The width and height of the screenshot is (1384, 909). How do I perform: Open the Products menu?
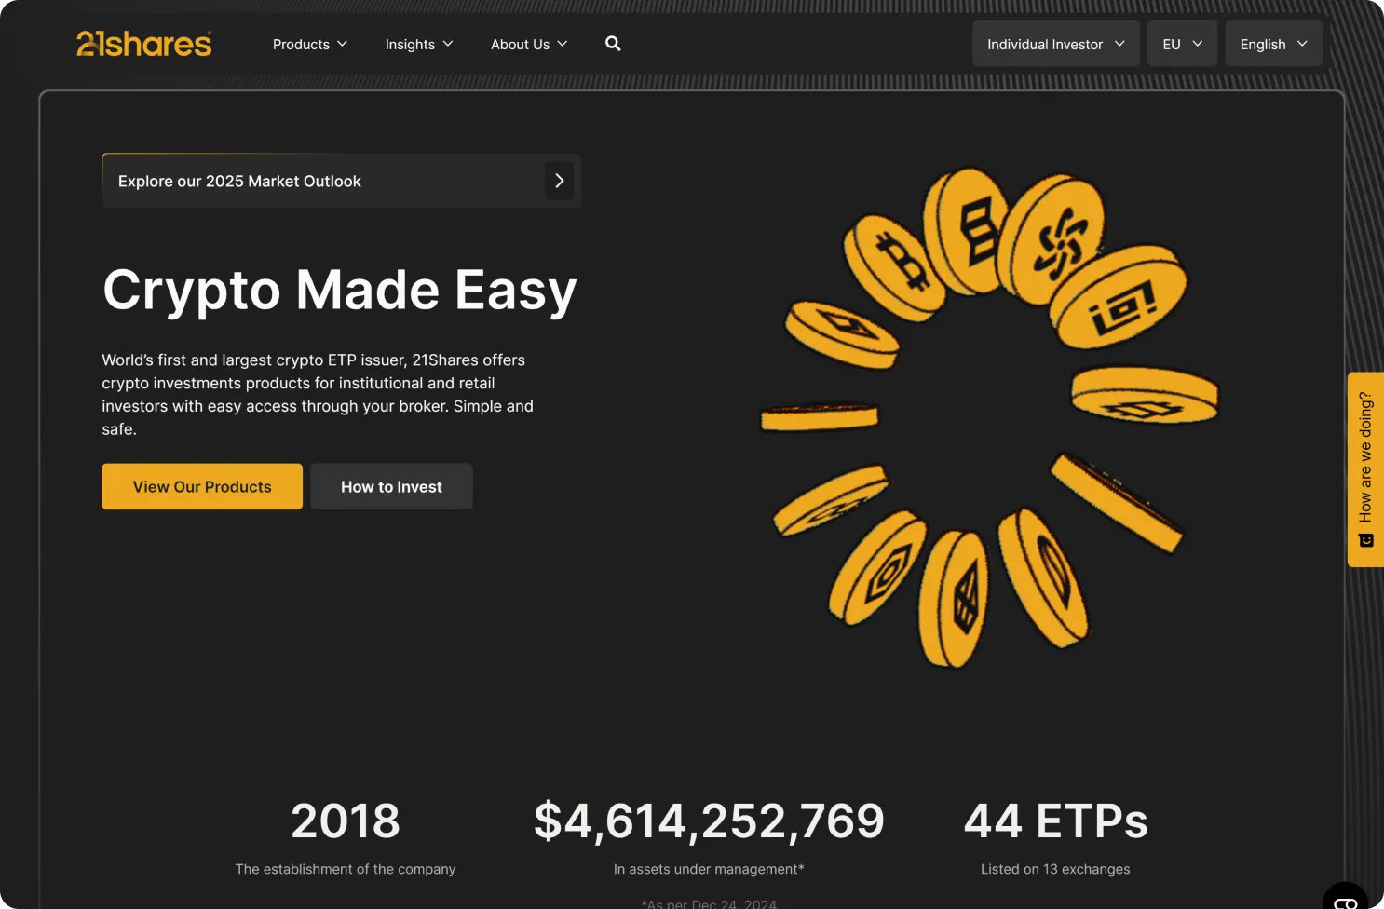[x=310, y=44]
